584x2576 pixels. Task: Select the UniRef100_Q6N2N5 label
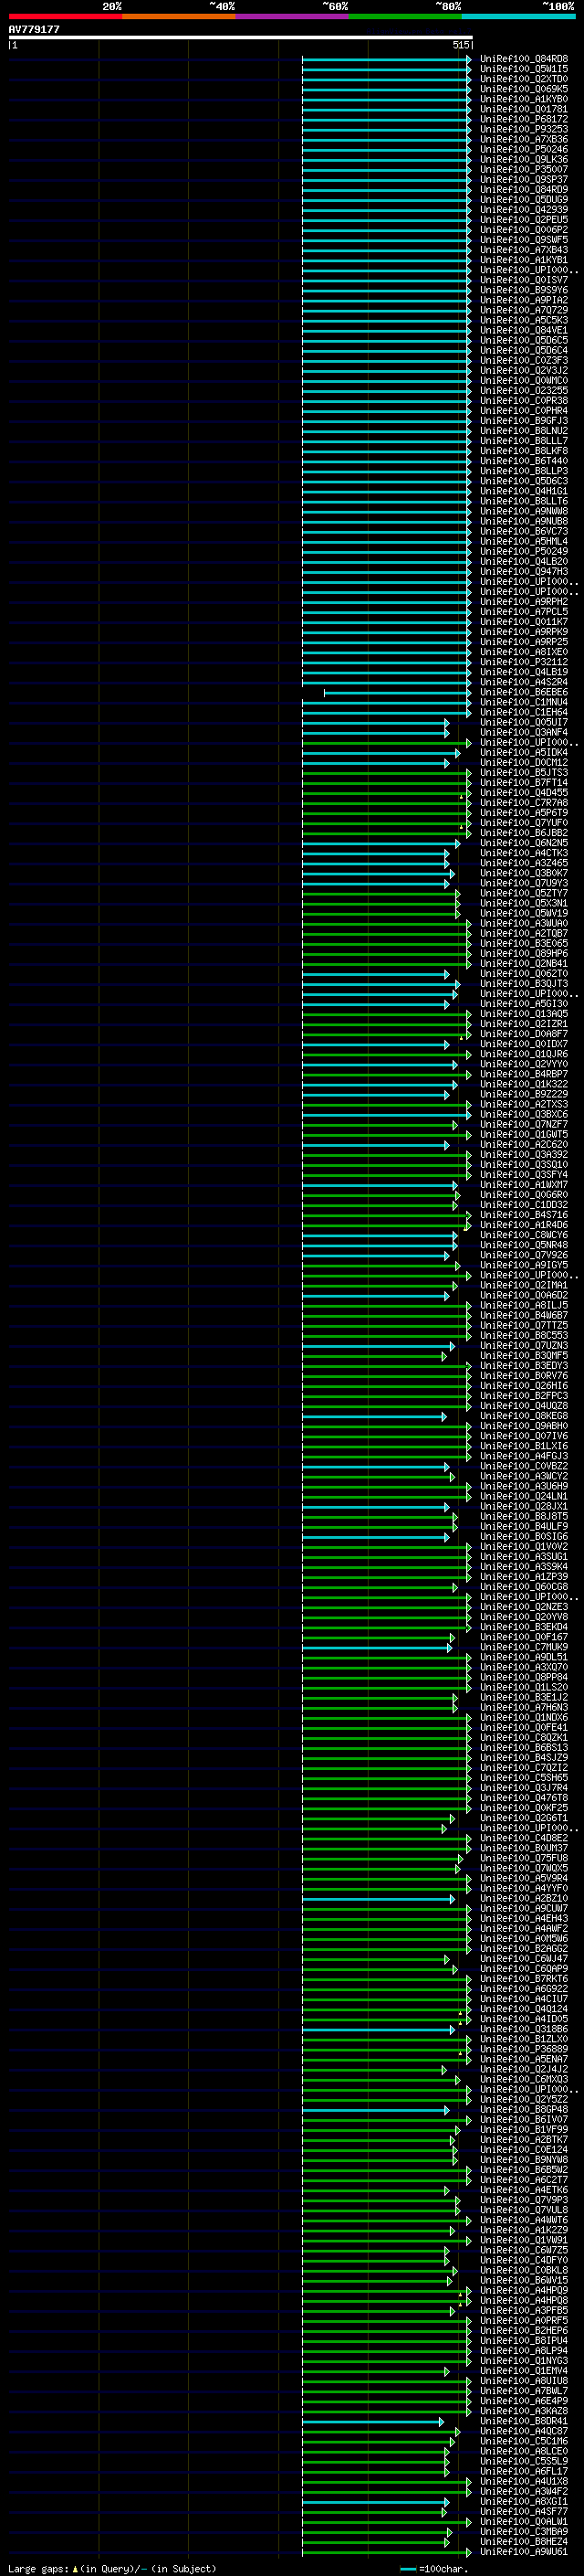click(x=524, y=843)
